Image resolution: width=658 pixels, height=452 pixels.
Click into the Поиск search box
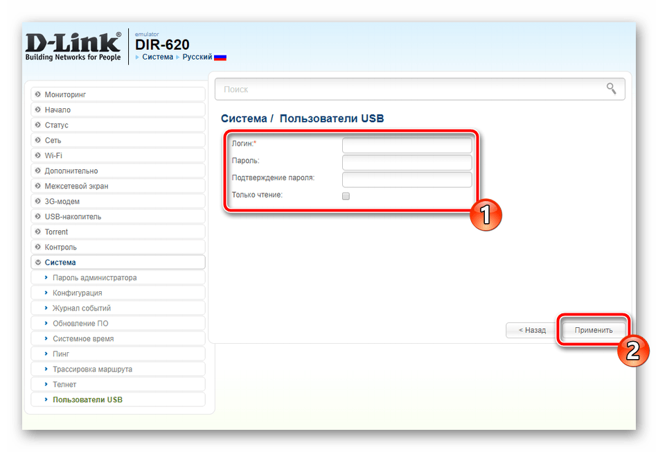coord(420,89)
